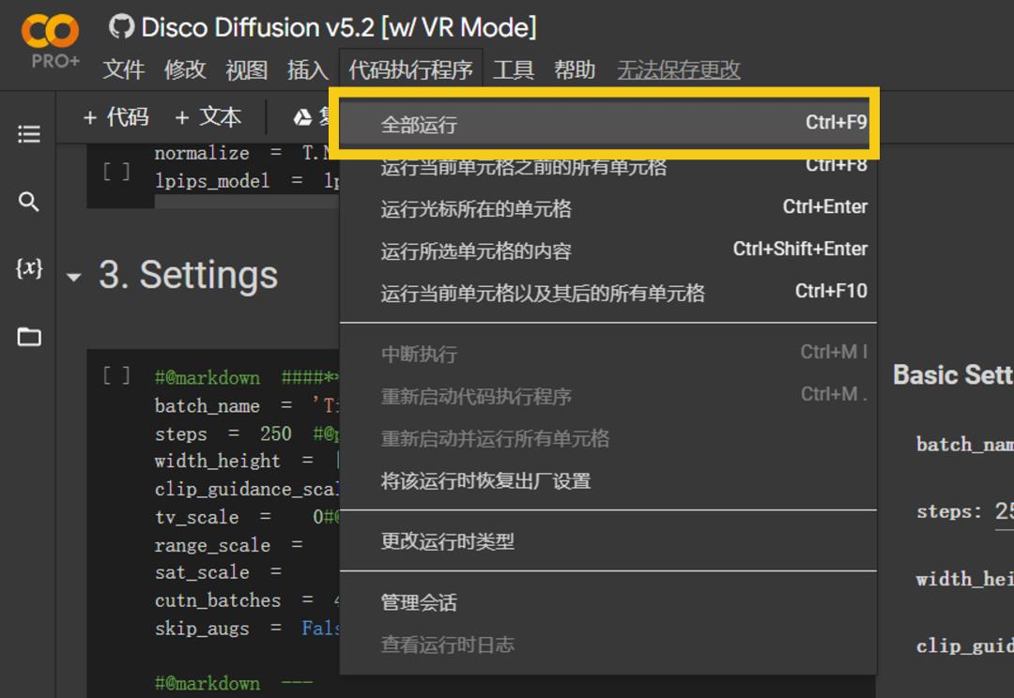Open the 工具 menu

[514, 69]
